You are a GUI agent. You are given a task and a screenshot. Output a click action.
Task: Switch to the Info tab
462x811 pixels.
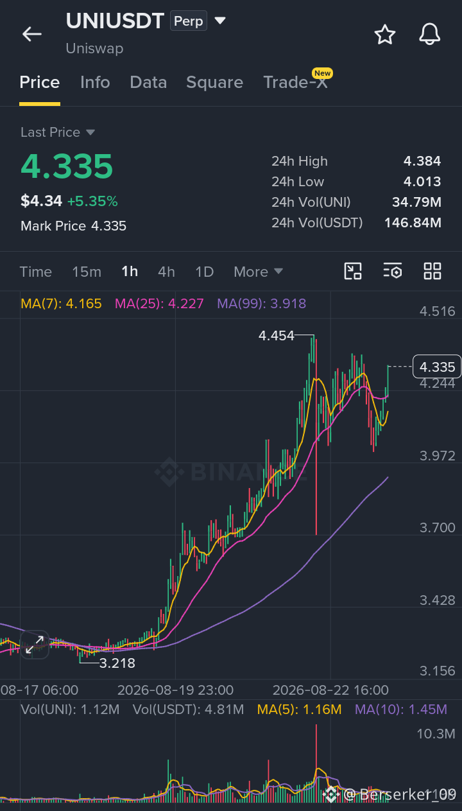tap(95, 82)
